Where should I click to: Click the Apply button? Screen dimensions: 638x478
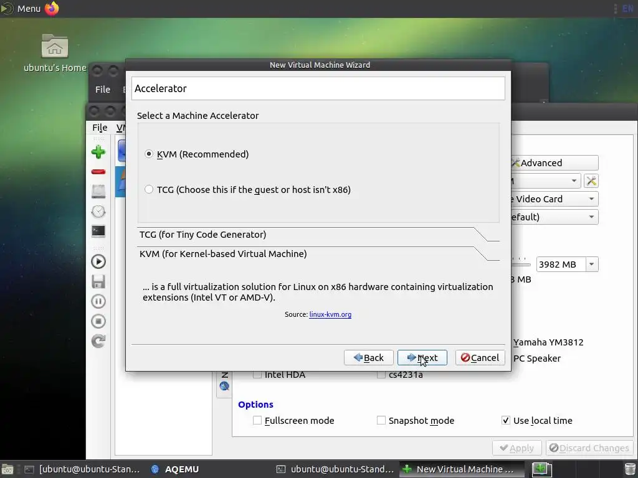tap(517, 448)
